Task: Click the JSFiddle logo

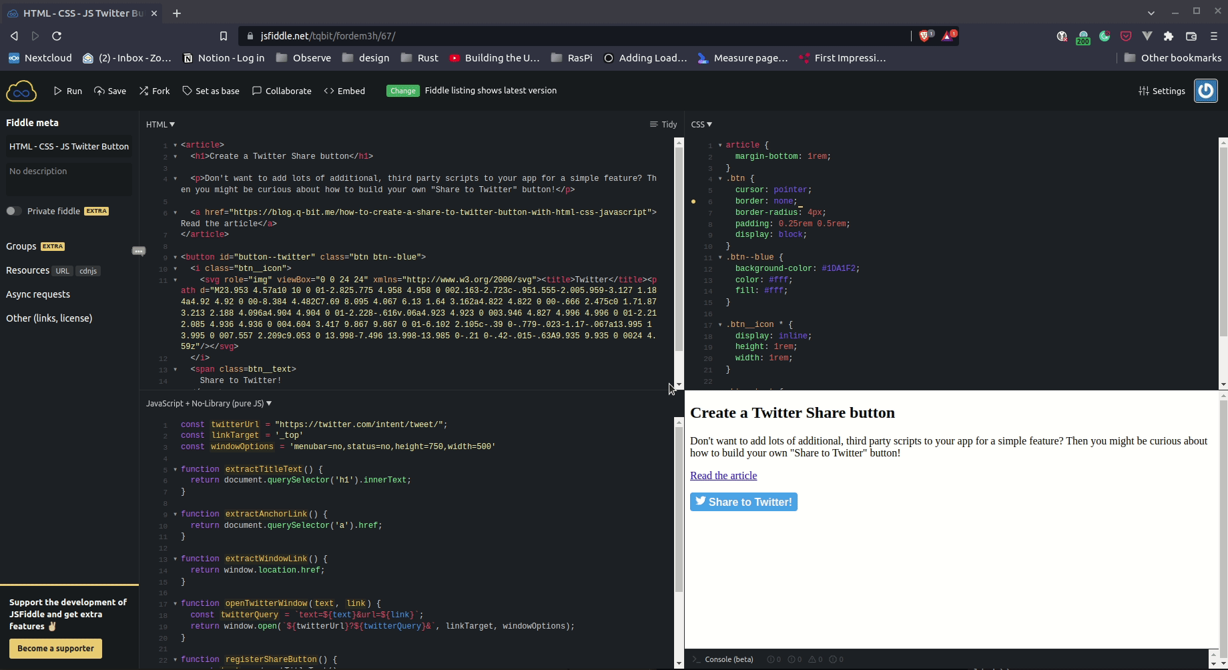Action: [21, 91]
